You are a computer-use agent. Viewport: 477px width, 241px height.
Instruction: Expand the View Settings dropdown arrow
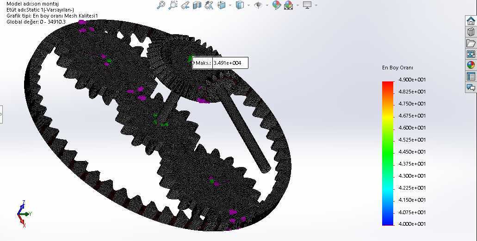pyautogui.click(x=316, y=5)
